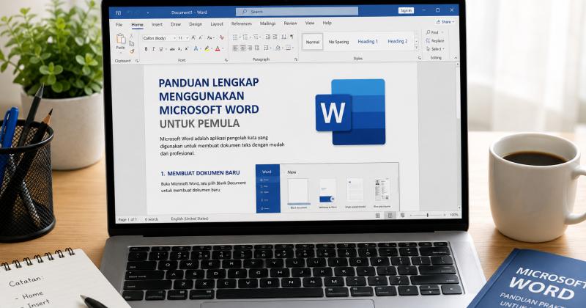Click the Paste clipboard icon
The image size is (586, 308).
pyautogui.click(x=120, y=39)
